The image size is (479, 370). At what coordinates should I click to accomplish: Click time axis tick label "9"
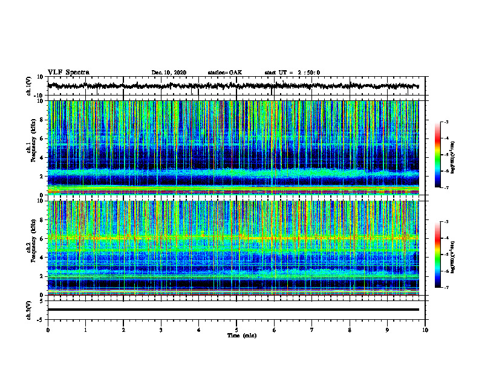(x=387, y=330)
